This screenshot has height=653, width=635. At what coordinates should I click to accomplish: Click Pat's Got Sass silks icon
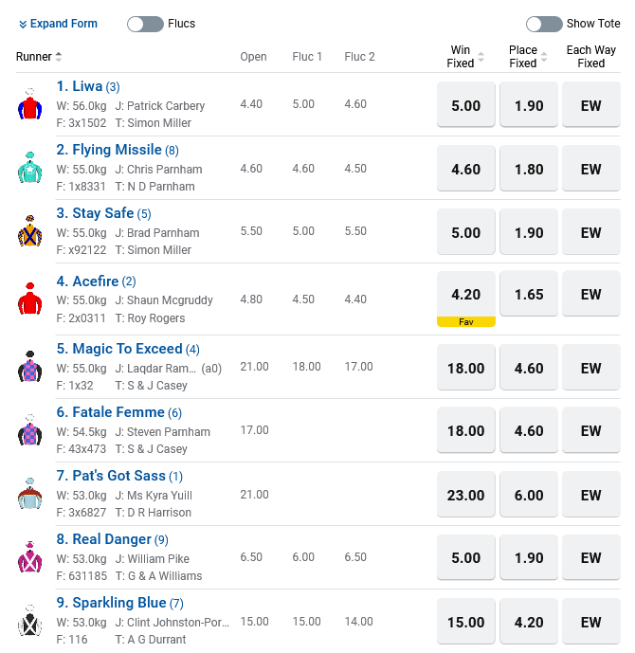pos(30,494)
